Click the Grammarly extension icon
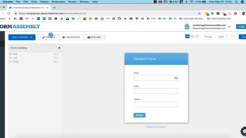This screenshot has width=246, height=138. coord(212,13)
